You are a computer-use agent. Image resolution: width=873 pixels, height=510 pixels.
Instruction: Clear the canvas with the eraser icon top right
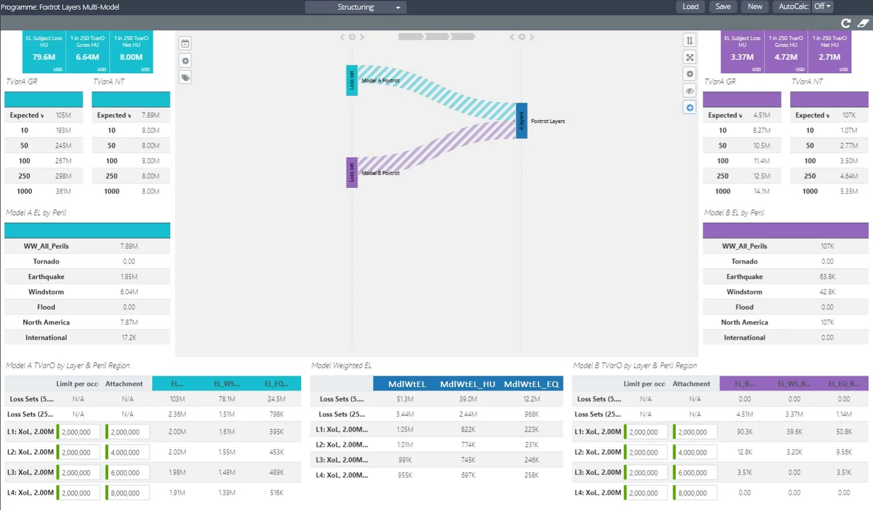tap(863, 23)
